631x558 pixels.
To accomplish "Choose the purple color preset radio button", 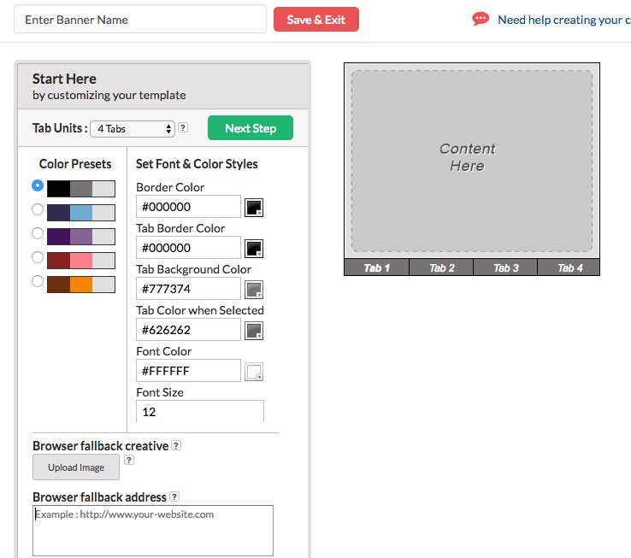I will point(37,233).
